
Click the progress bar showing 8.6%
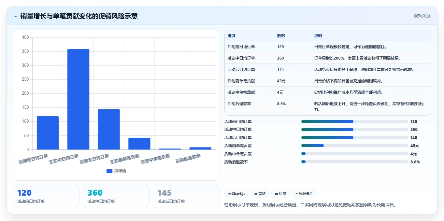[354, 162]
